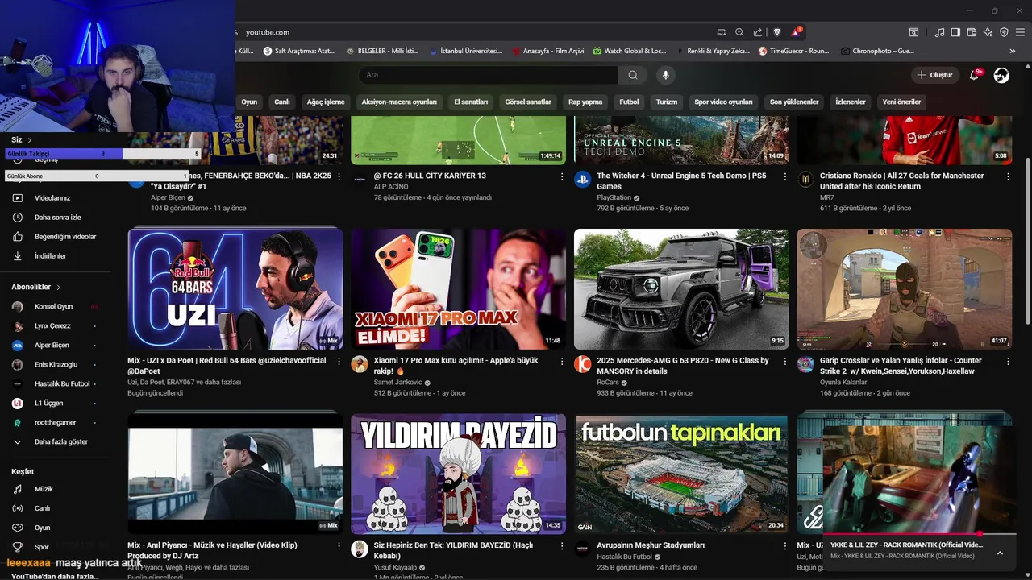Screen dimensions: 1032x580
Task: Open the Brave Wallet icon
Action: point(972,32)
